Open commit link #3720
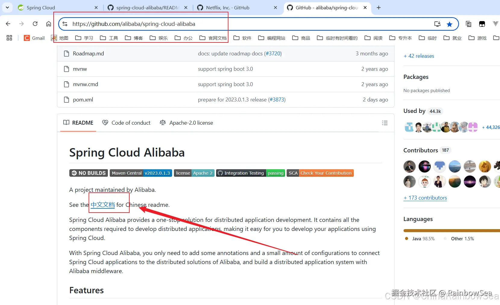The width and height of the screenshot is (500, 305). point(273,54)
